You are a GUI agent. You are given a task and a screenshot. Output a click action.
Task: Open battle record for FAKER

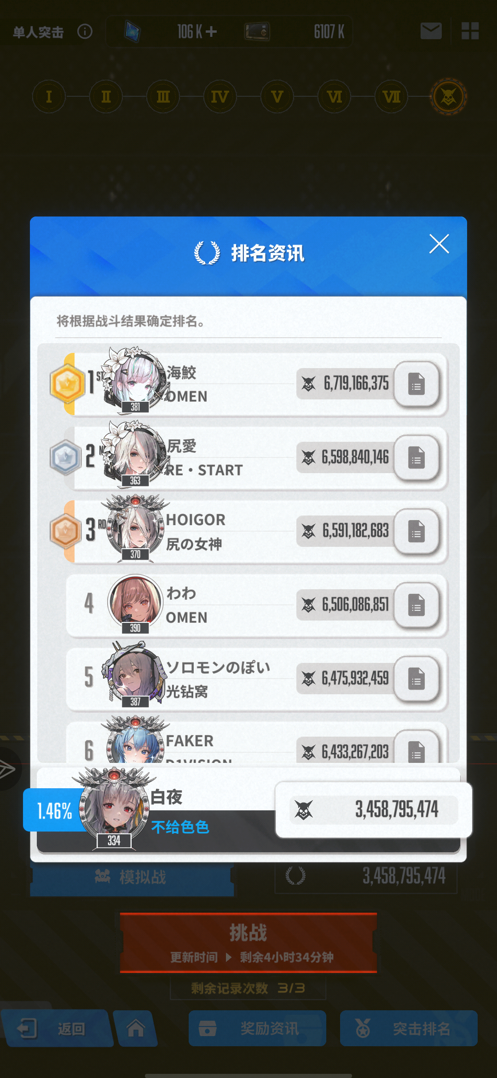[x=416, y=747]
